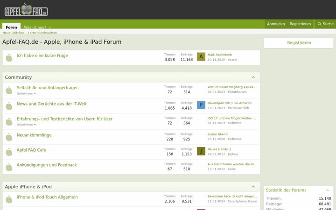336x210 pixels.
Task: Click Anmelden in the navigation bar
Action: click(276, 24)
